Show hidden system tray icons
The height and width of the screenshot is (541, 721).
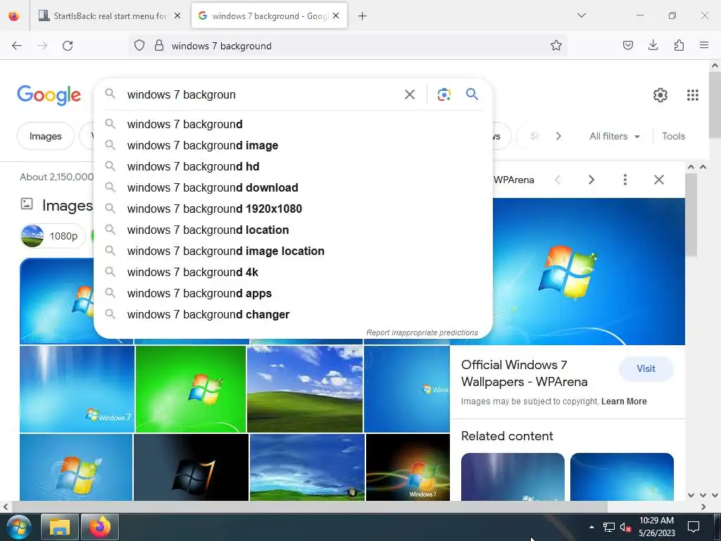pos(591,527)
